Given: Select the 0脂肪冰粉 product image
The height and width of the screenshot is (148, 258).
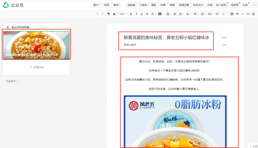Looking at the screenshot, I should (175, 121).
